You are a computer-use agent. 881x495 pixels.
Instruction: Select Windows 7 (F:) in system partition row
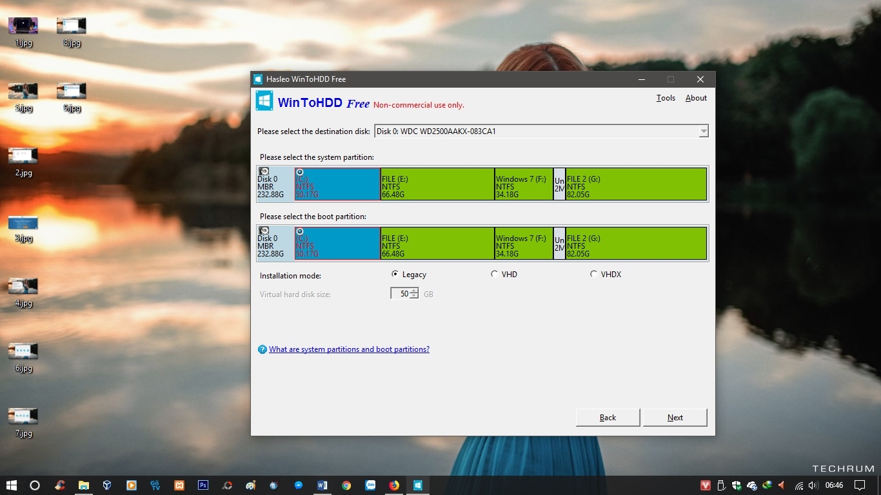524,184
